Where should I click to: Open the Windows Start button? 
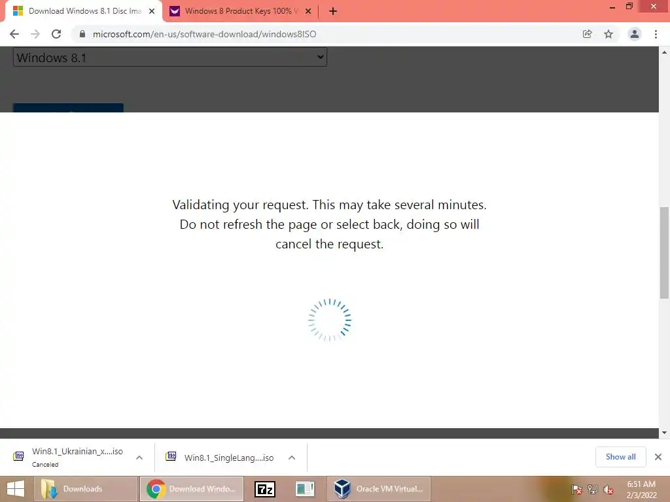(16, 489)
